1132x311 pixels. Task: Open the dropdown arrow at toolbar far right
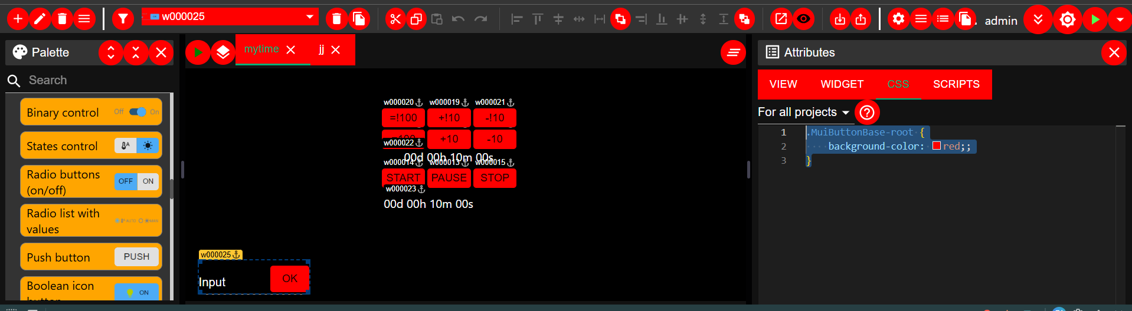click(1120, 19)
